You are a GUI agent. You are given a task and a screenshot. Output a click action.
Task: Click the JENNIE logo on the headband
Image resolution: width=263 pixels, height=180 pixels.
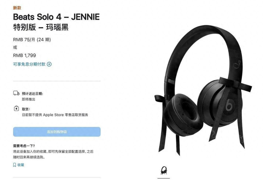pyautogui.click(x=237, y=64)
